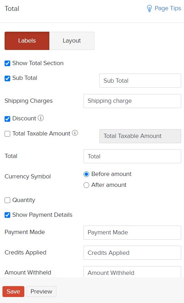Check the Quantity checkbox
The height and width of the screenshot is (303, 184).
[x=7, y=200]
